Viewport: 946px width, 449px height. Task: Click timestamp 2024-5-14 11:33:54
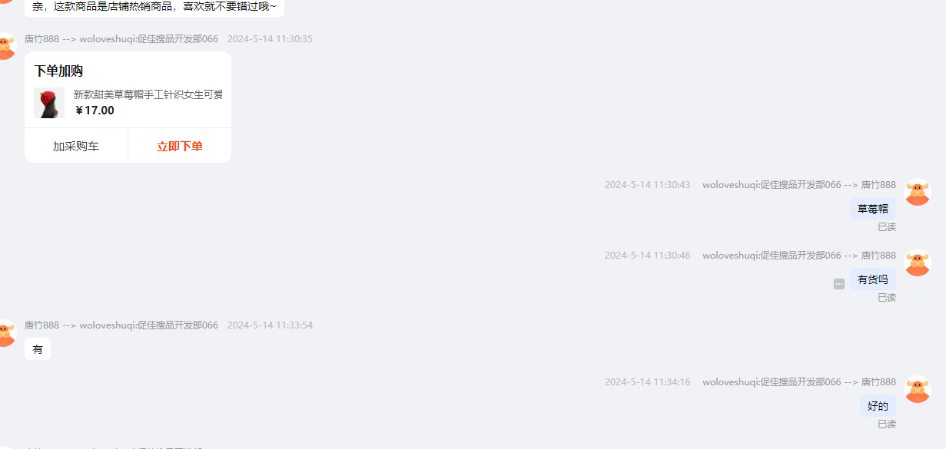tap(270, 325)
